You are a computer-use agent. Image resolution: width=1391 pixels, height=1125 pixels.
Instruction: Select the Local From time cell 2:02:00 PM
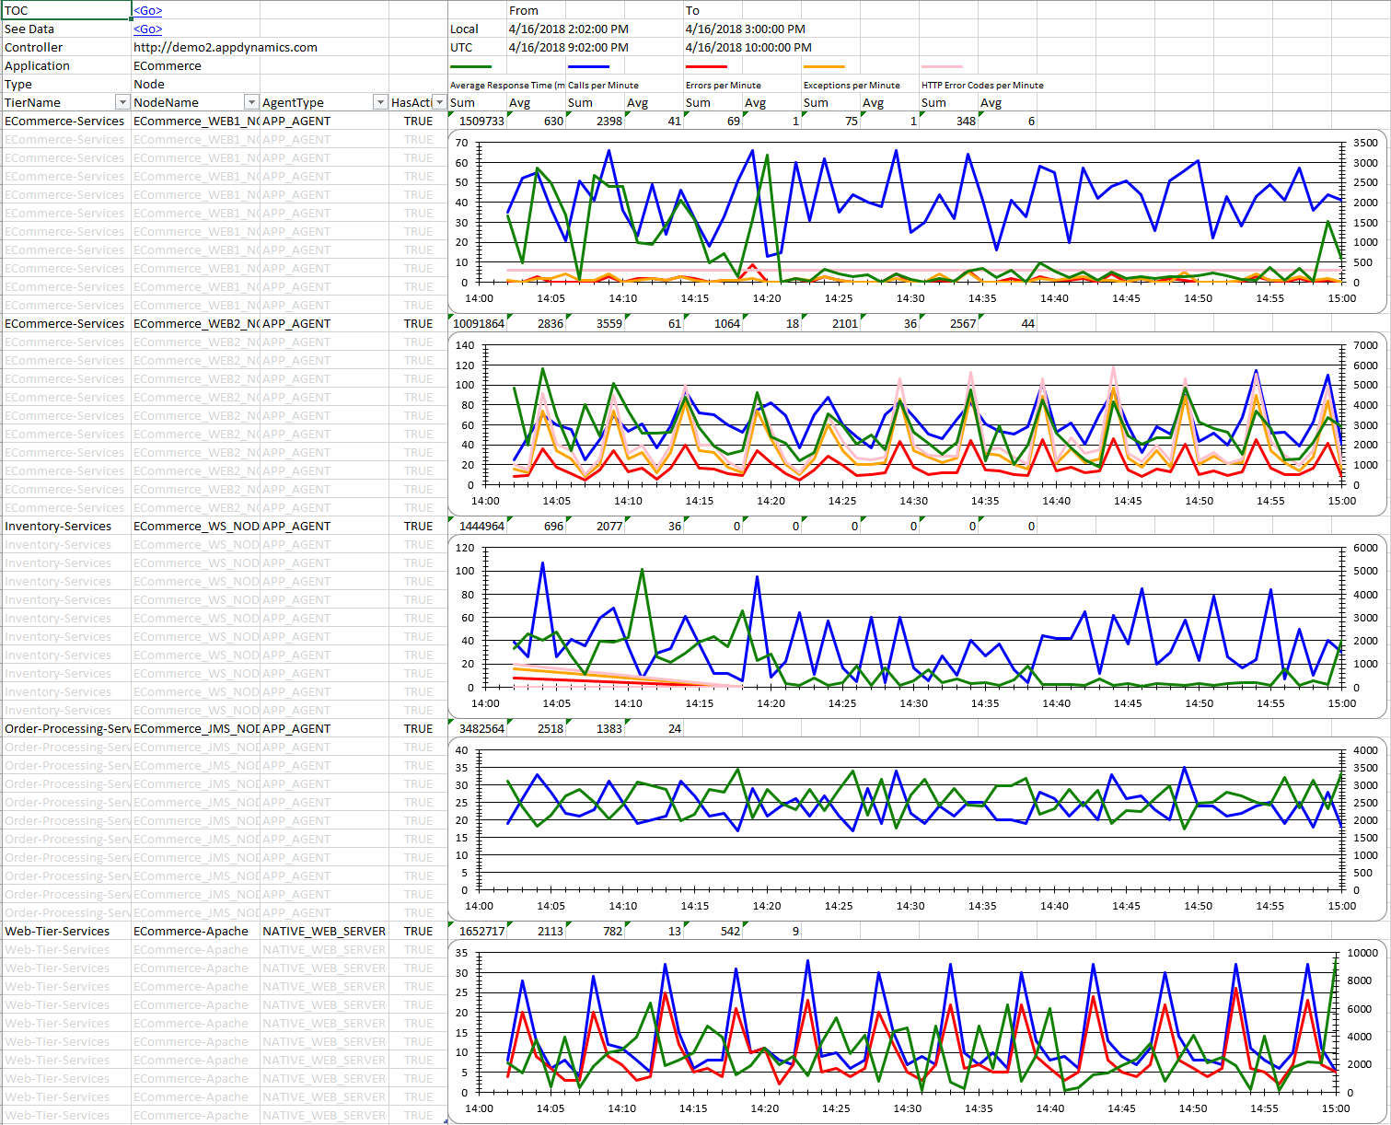[568, 29]
